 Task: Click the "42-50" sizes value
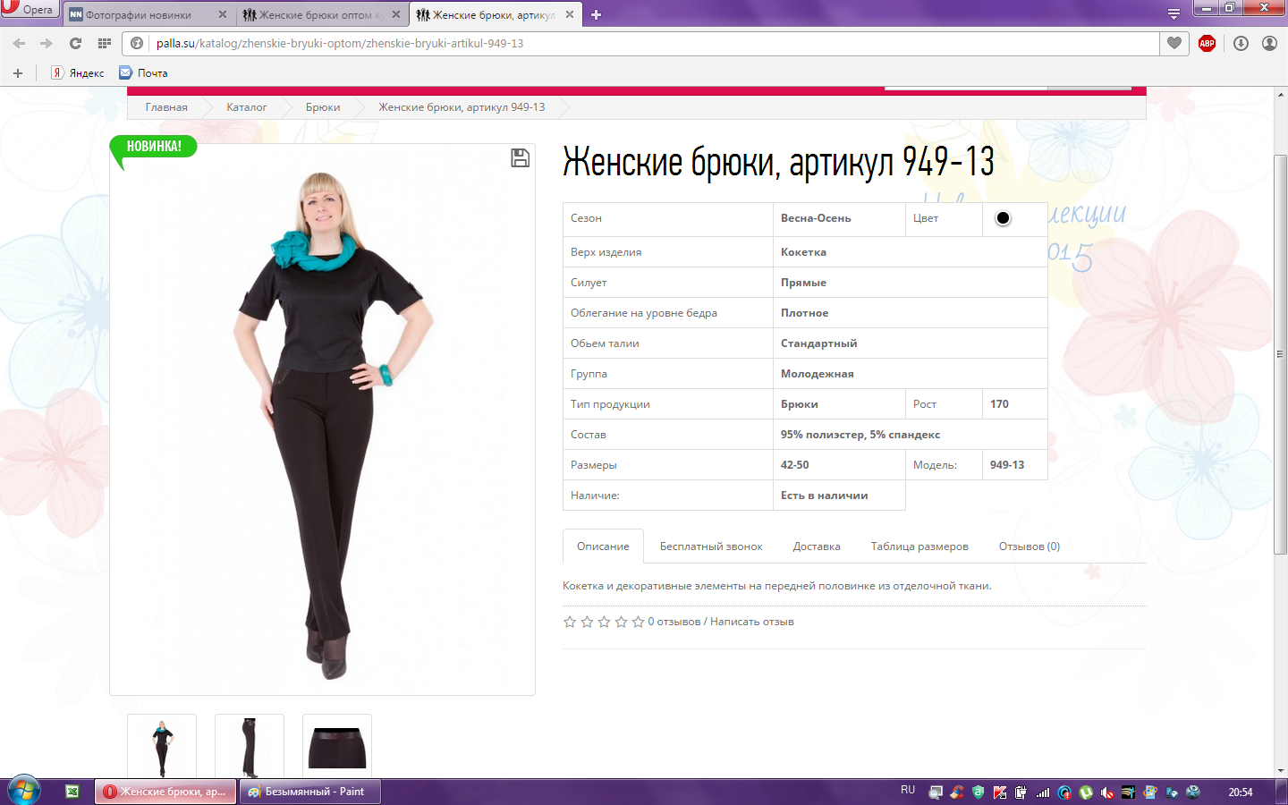click(794, 465)
